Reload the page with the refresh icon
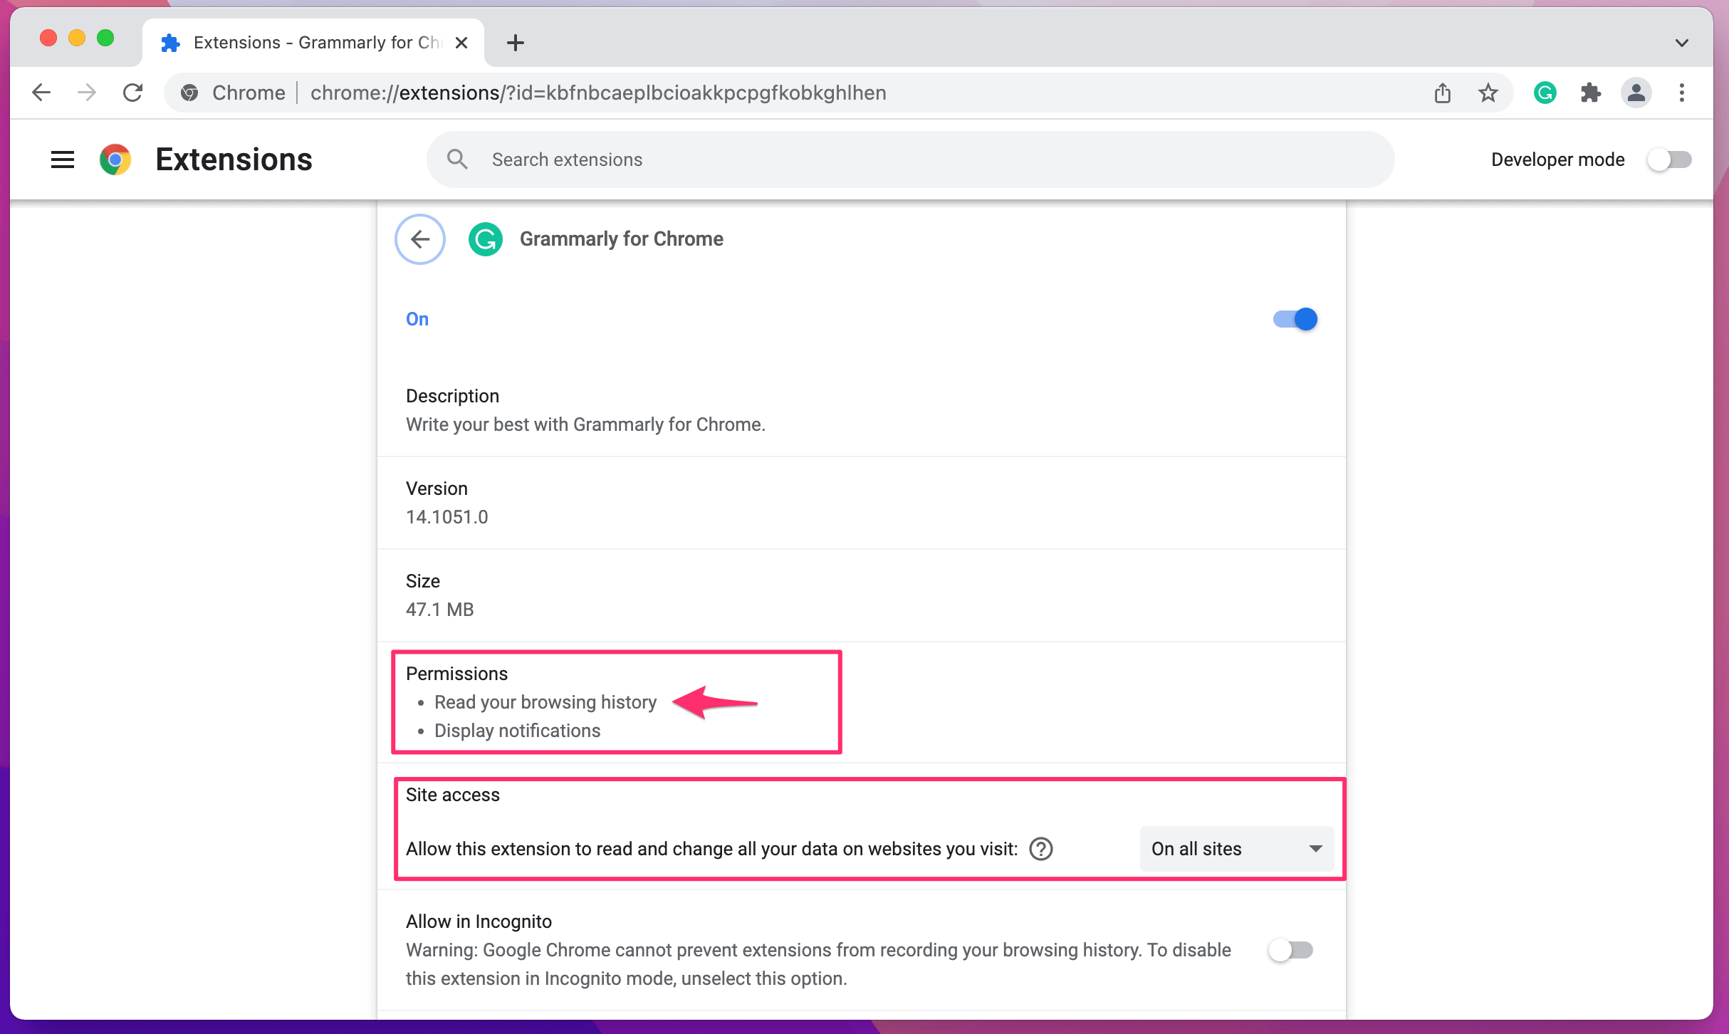 point(132,93)
